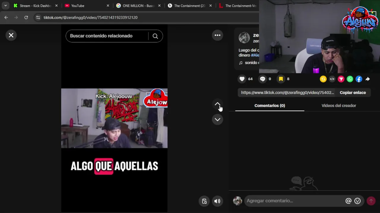This screenshot has width=380, height=213.
Task: Toggle video mute speaker icon
Action: pos(217,201)
